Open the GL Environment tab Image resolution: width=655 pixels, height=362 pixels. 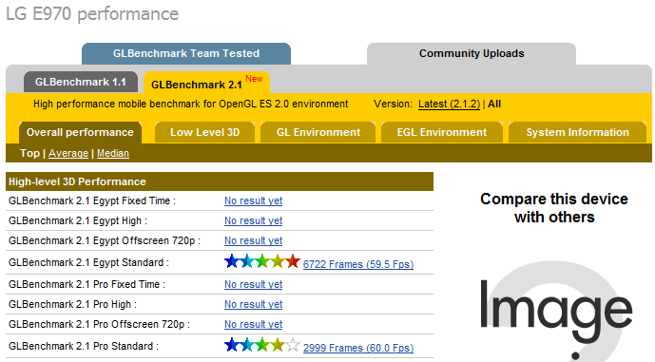tap(318, 132)
